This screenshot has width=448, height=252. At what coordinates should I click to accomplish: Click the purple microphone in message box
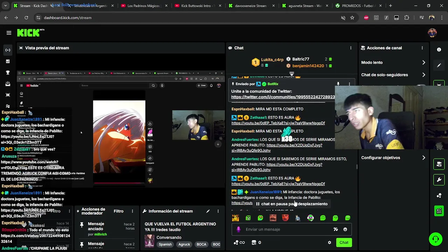pyautogui.click(x=238, y=229)
